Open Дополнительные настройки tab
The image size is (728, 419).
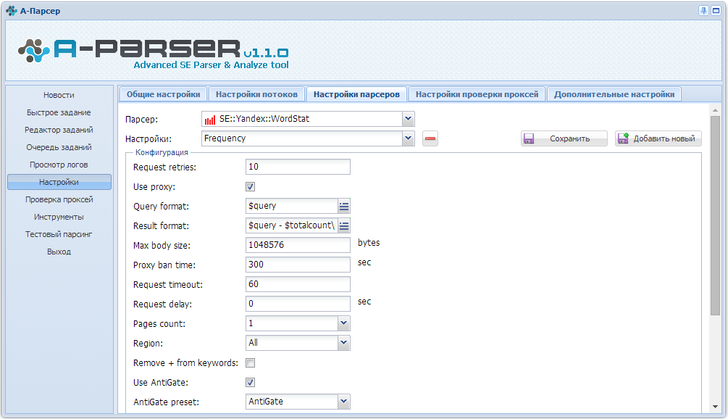pos(614,94)
